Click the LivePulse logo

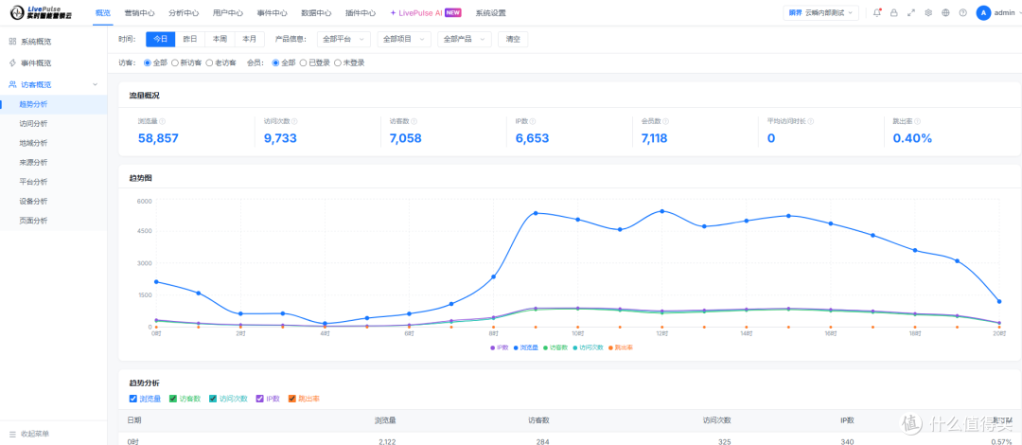41,12
